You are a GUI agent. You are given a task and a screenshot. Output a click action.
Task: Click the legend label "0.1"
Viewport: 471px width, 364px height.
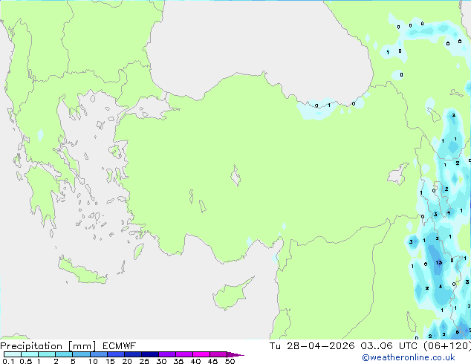[x=8, y=361]
